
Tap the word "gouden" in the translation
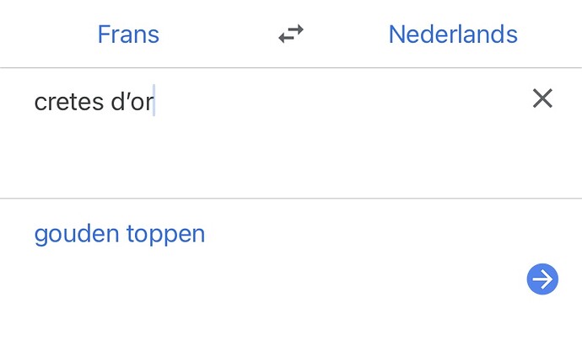coord(77,234)
